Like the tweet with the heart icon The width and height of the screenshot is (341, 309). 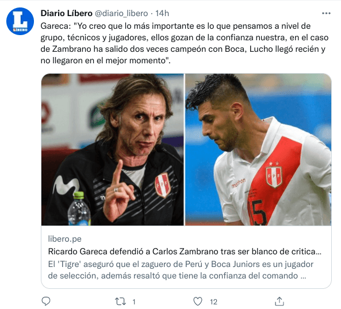[198, 302]
